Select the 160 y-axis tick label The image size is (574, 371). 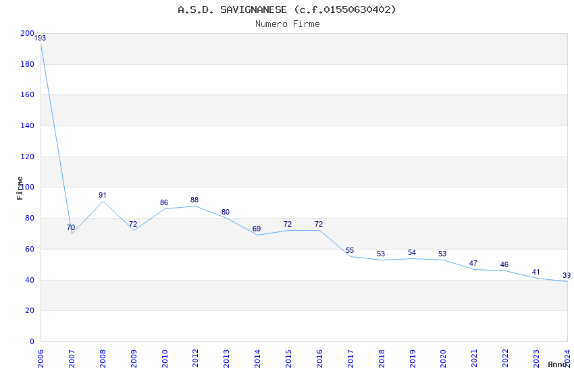click(27, 94)
